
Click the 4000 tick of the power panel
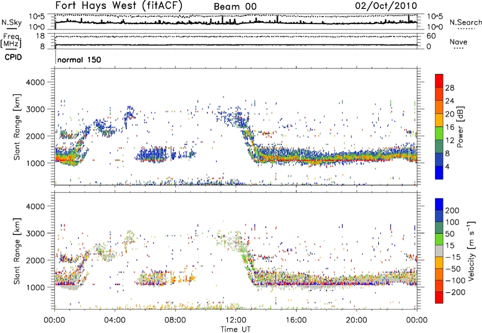pyautogui.click(x=35, y=82)
